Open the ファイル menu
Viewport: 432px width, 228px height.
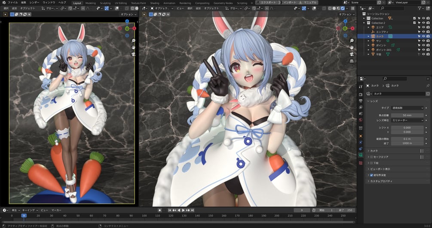pyautogui.click(x=12, y=3)
